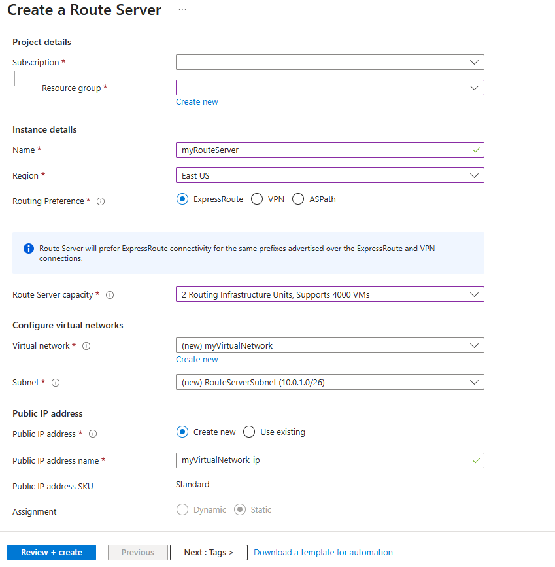Click Create new under Resource group

tap(197, 102)
